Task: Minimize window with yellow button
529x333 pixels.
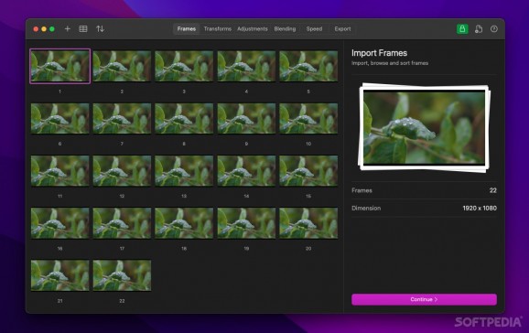Action: (44, 29)
